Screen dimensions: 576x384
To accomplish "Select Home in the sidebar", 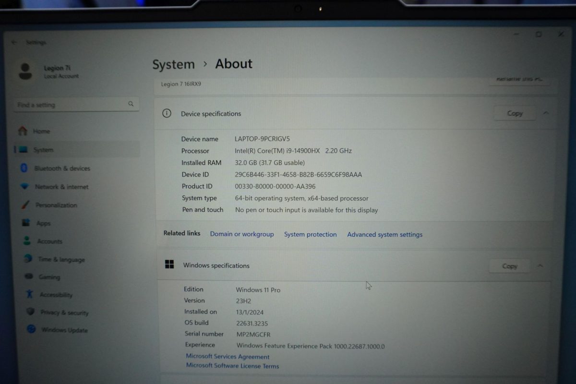I will click(41, 131).
